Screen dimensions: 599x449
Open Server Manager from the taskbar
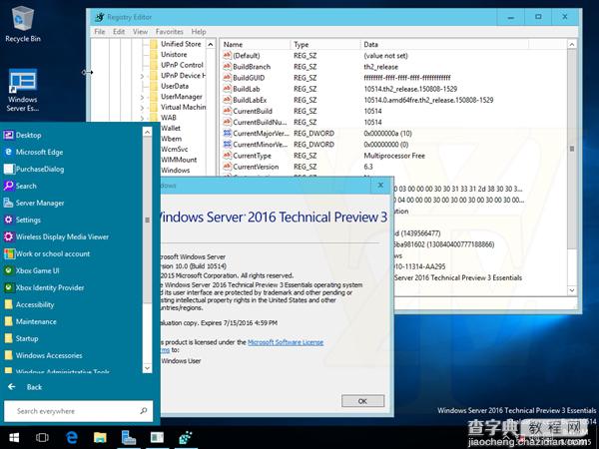pyautogui.click(x=129, y=438)
